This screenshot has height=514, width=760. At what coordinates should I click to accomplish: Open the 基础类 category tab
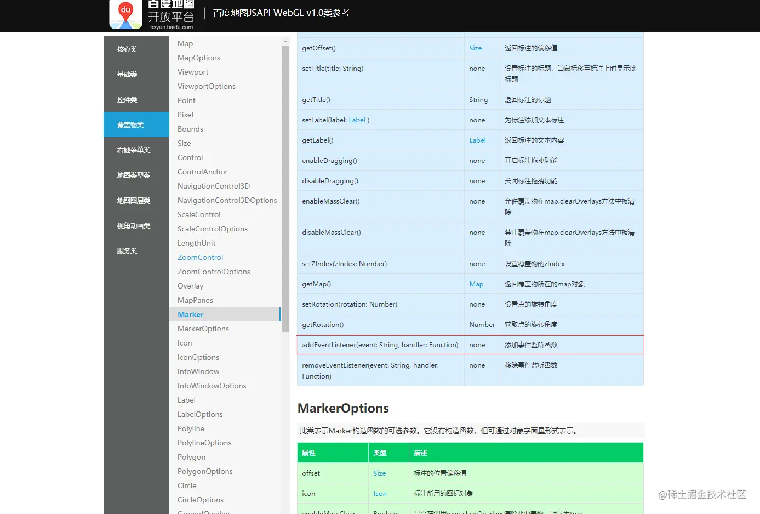tap(136, 74)
